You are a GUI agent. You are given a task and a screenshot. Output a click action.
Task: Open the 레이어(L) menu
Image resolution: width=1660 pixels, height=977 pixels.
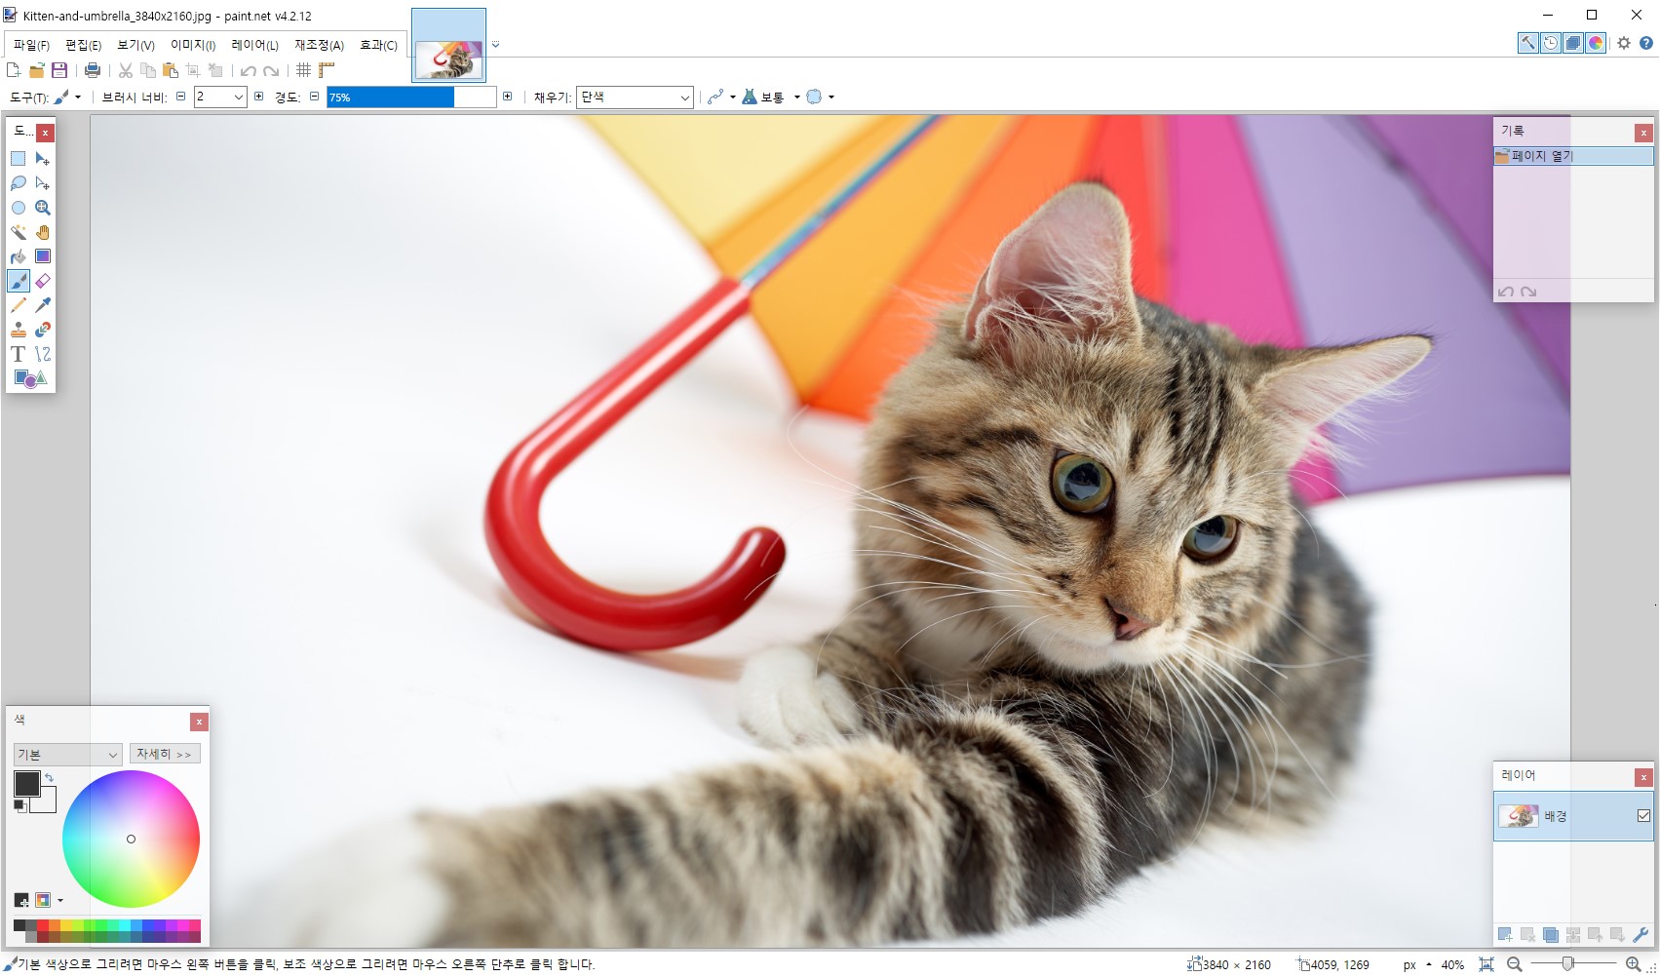click(254, 45)
